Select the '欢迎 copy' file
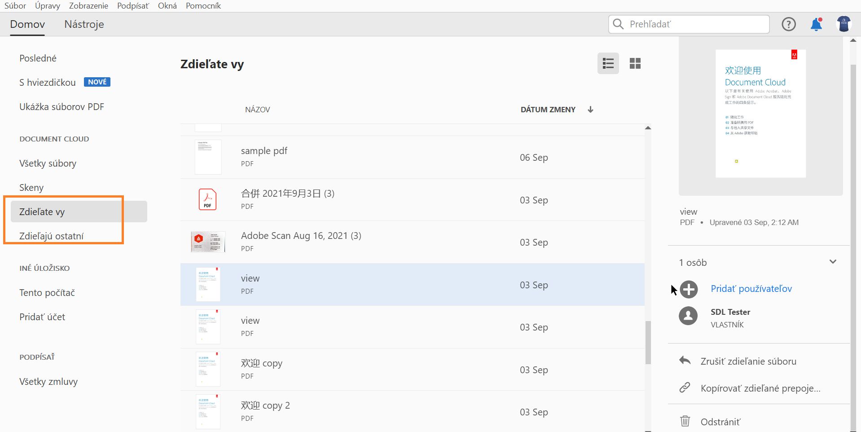 [x=413, y=370]
